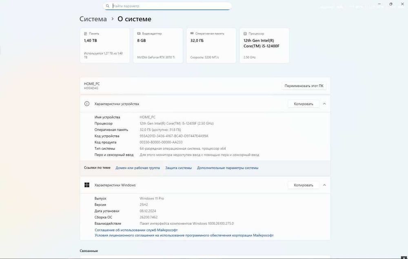The width and height of the screenshot is (408, 259).
Task: Go back to the 'Система' breadcrumb
Action: coord(93,19)
